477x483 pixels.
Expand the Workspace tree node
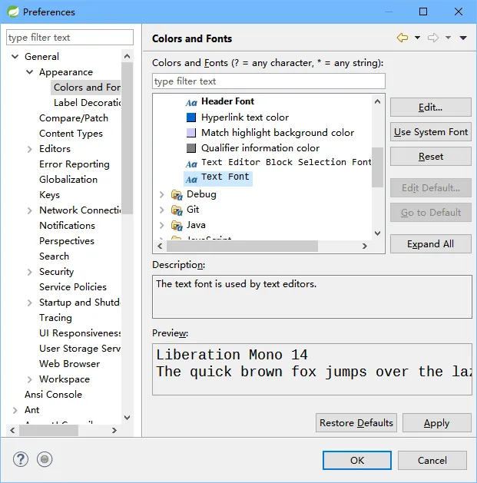click(30, 379)
